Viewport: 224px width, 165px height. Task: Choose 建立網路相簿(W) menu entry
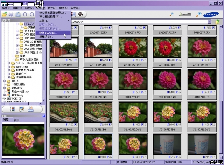pyautogui.click(x=53, y=17)
